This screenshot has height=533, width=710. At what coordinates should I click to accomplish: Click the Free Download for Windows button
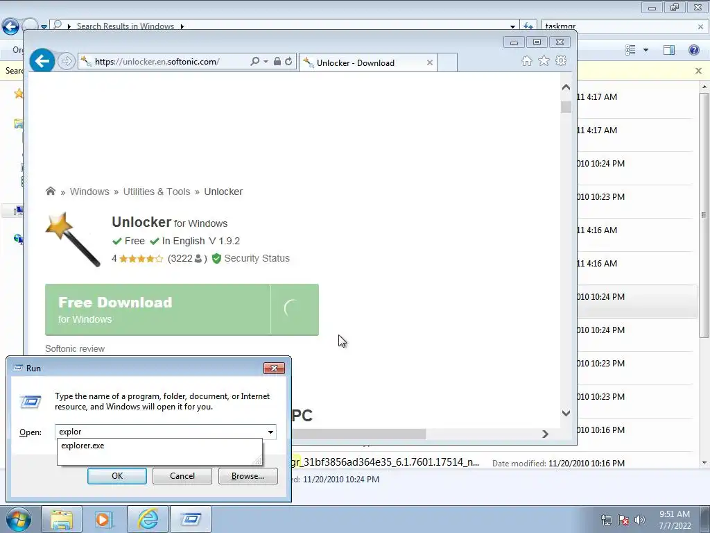pos(182,310)
